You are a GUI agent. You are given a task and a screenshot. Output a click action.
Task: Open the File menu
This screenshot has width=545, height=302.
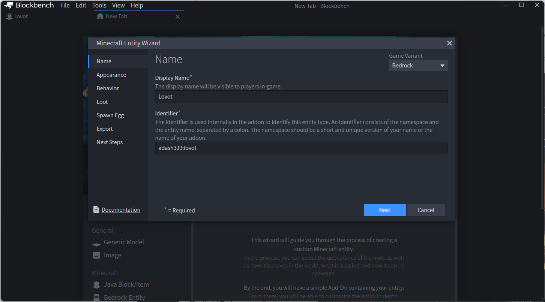[65, 5]
